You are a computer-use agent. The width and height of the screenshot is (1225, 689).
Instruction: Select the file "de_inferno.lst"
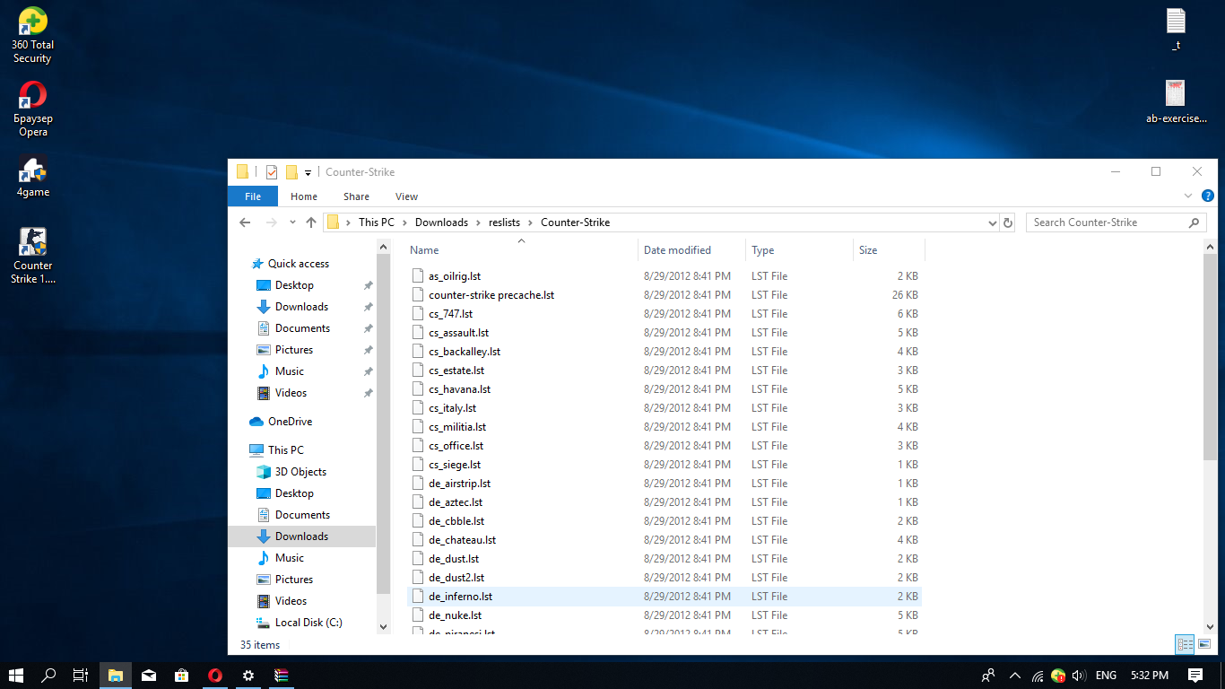[x=460, y=597]
